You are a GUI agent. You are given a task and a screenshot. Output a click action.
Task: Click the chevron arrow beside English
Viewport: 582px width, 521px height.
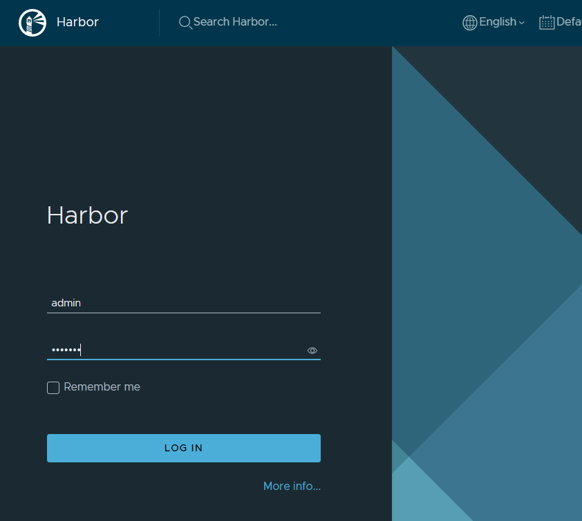521,23
